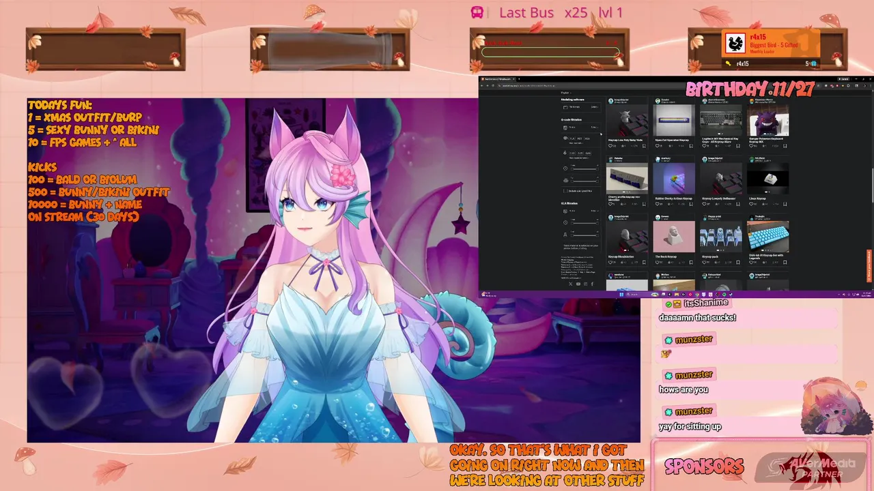Go back in the browser
The width and height of the screenshot is (874, 491).
pyautogui.click(x=482, y=85)
